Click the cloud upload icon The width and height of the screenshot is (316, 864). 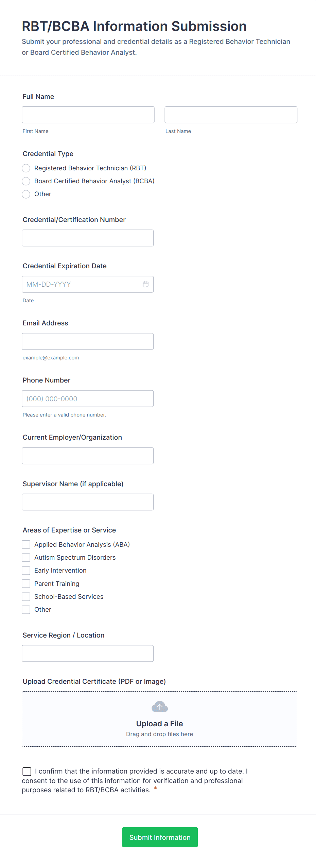point(160,707)
